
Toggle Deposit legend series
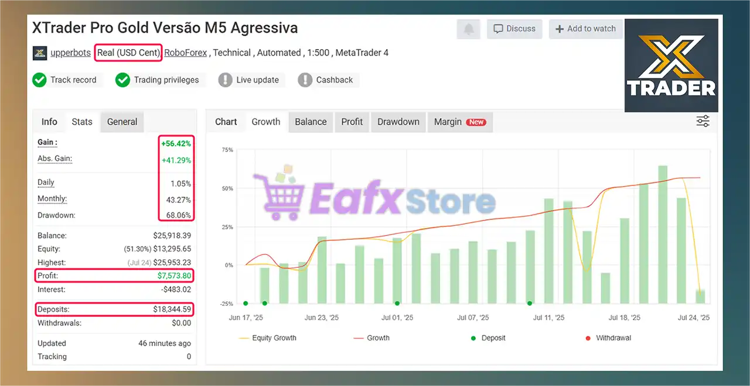487,338
